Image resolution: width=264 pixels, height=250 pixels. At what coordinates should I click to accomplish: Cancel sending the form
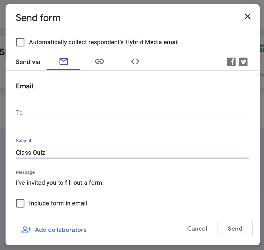197,228
